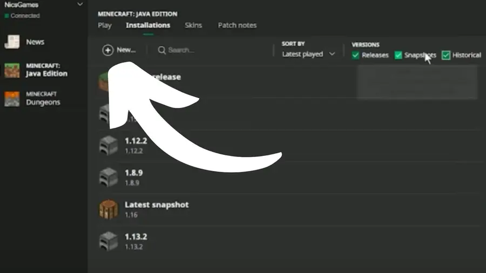Click the crafting table icon for Latest snapshot
This screenshot has height=273, width=486.
(108, 209)
